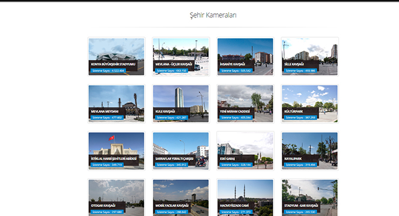This screenshot has height=216, width=399.
Task: Open the Kule Kavşağı camera thumbnail
Action: pos(181,104)
